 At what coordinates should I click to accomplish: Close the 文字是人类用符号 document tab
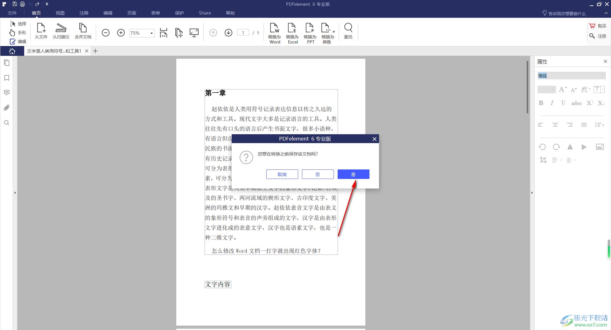(87, 51)
